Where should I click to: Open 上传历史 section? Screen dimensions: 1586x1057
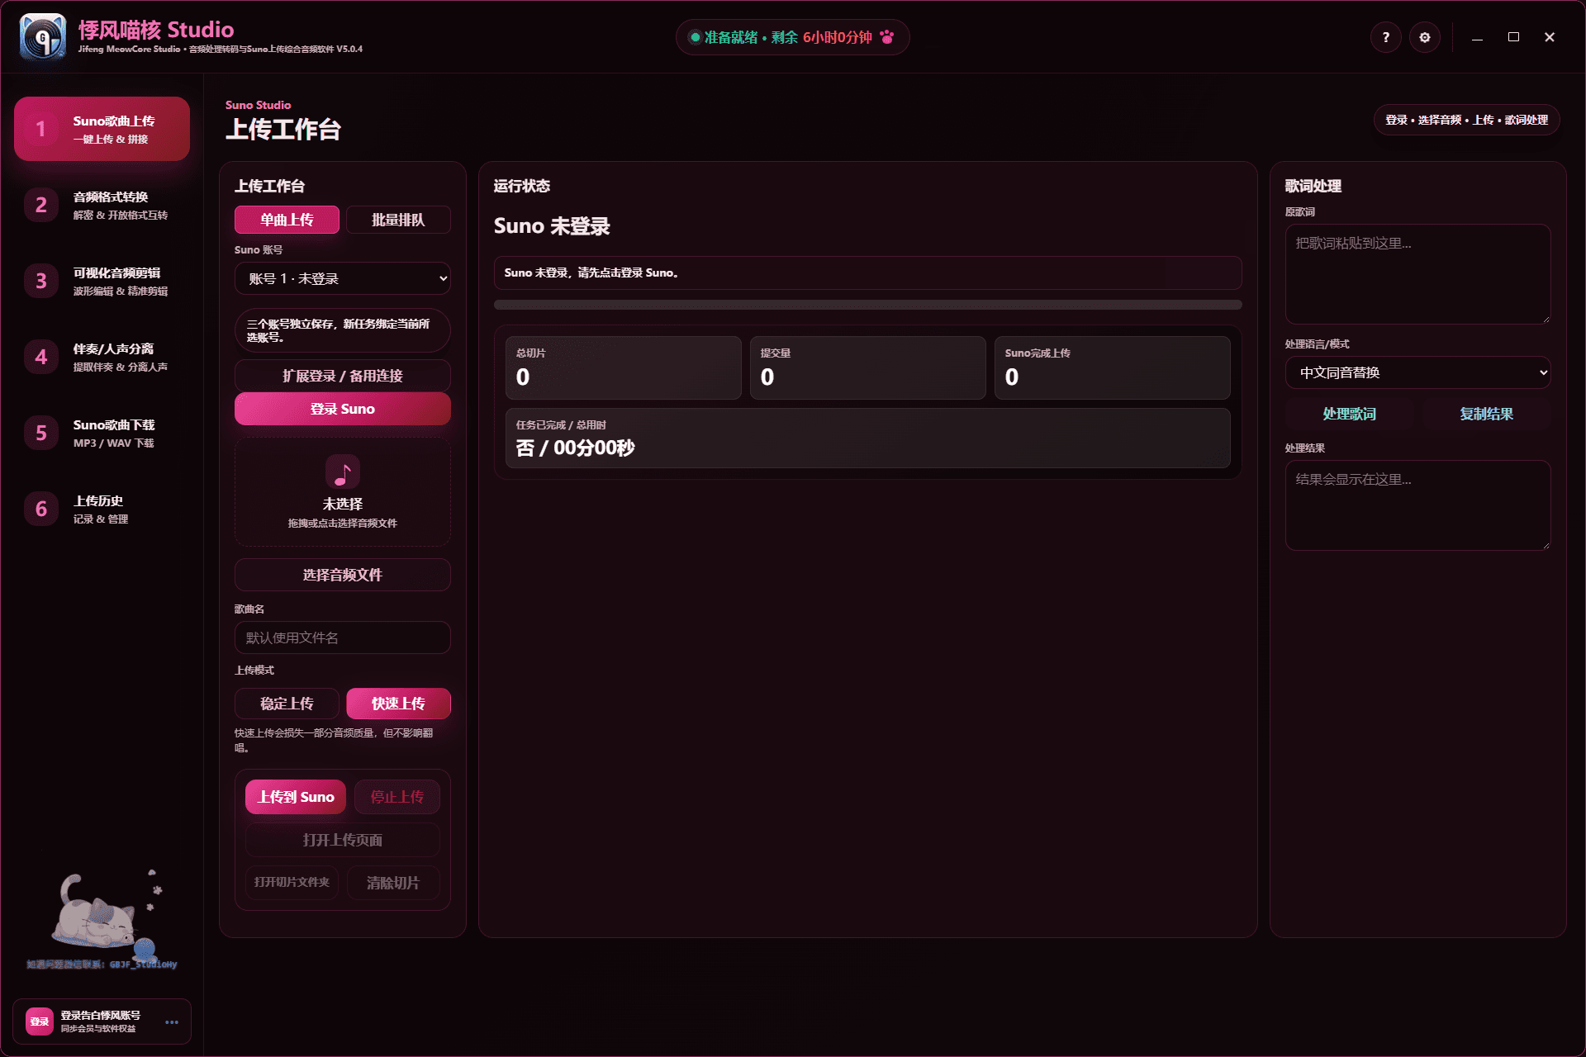tap(102, 509)
